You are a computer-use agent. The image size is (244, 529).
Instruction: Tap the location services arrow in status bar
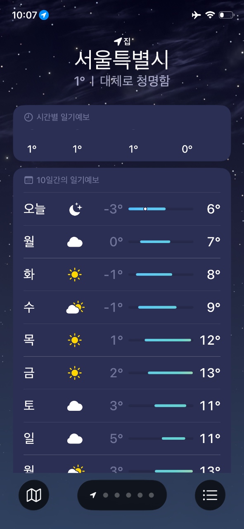tap(44, 15)
